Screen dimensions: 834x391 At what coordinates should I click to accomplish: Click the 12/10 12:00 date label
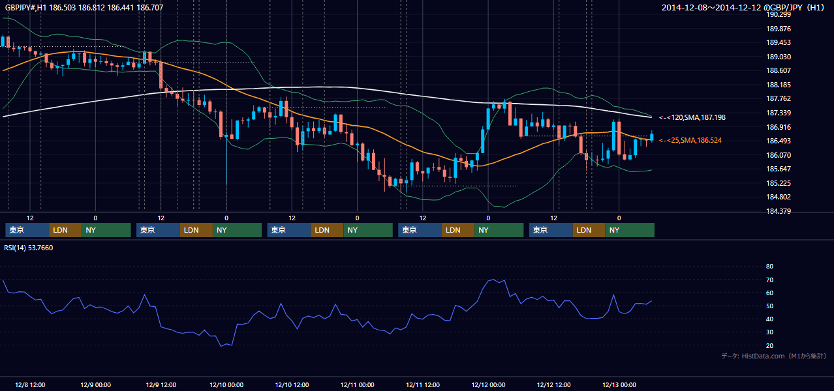(292, 384)
